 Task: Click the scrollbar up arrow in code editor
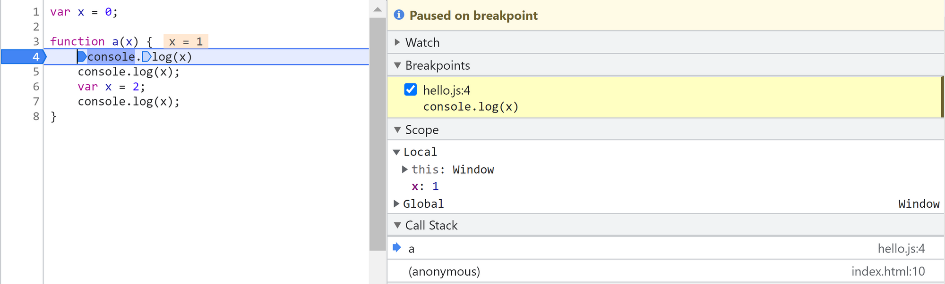tap(377, 9)
